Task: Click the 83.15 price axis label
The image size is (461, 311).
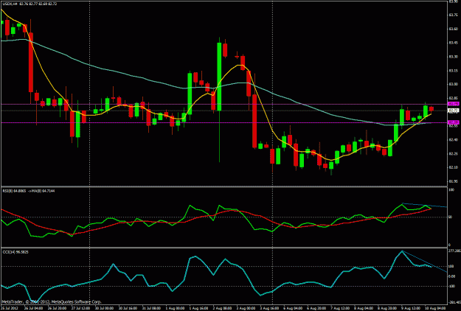Action: [x=453, y=71]
